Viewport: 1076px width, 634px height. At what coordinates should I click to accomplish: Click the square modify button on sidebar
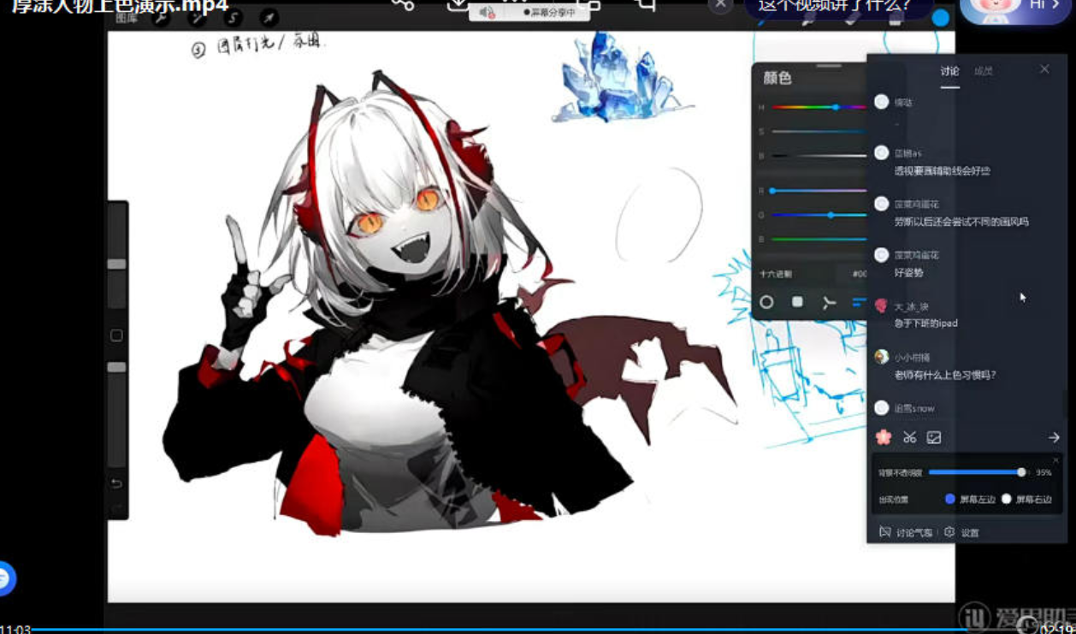point(117,335)
